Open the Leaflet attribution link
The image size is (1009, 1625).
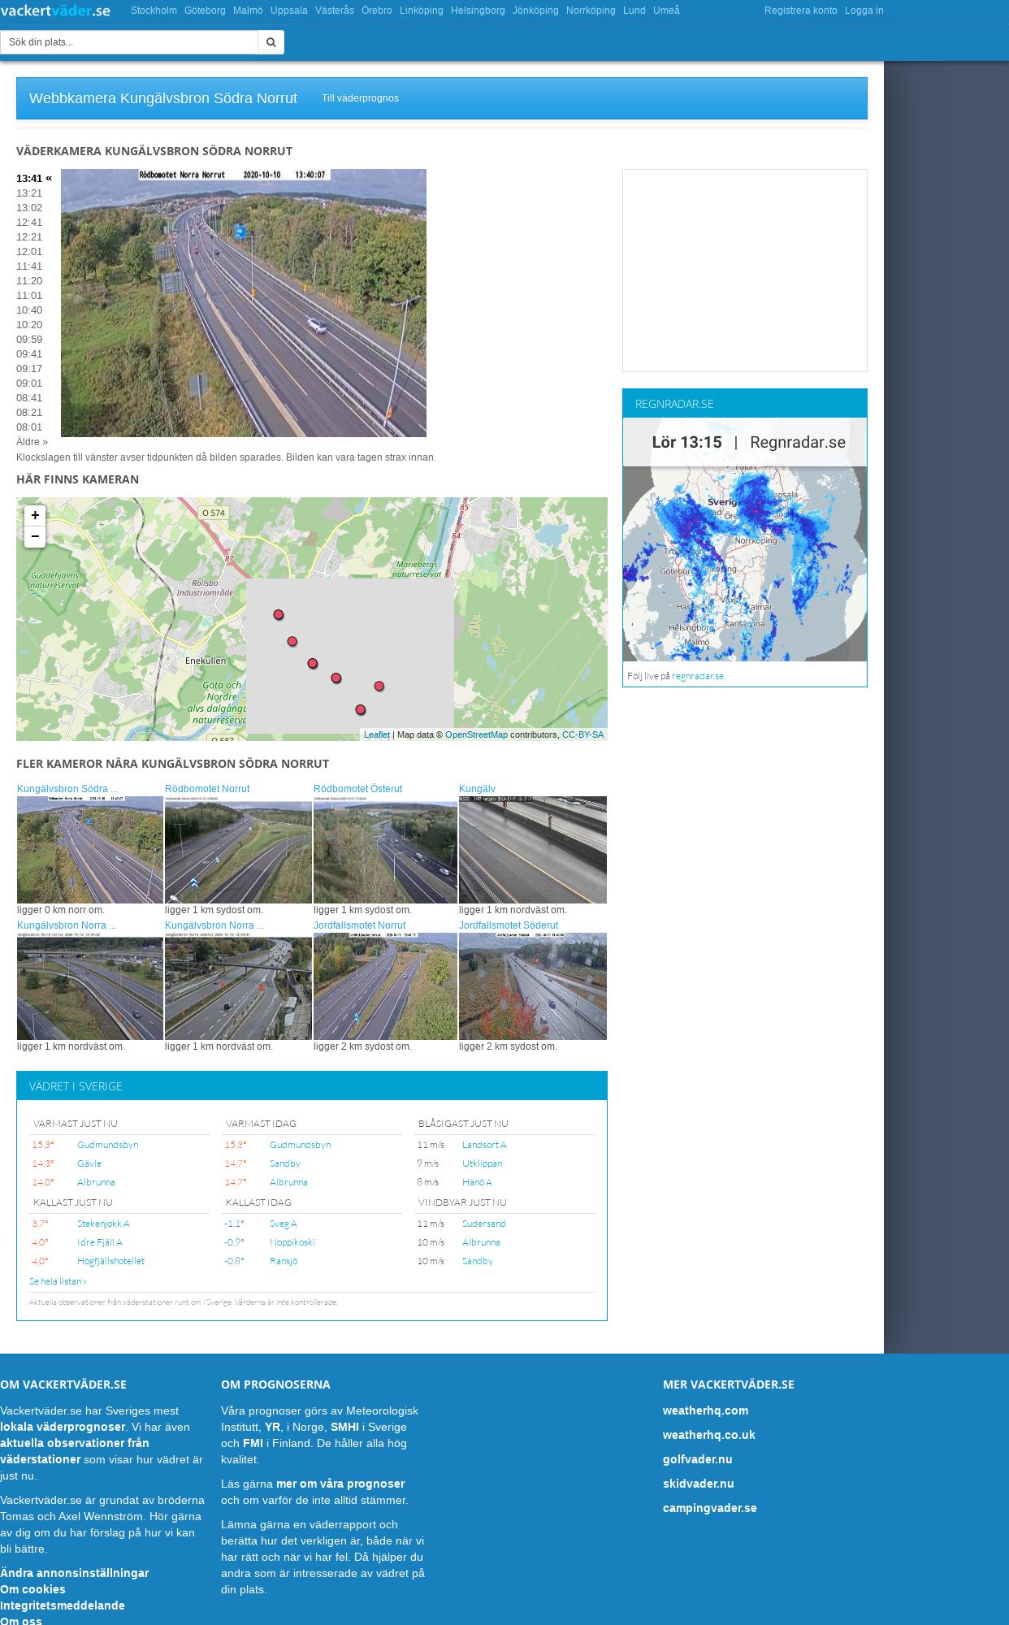(x=377, y=734)
